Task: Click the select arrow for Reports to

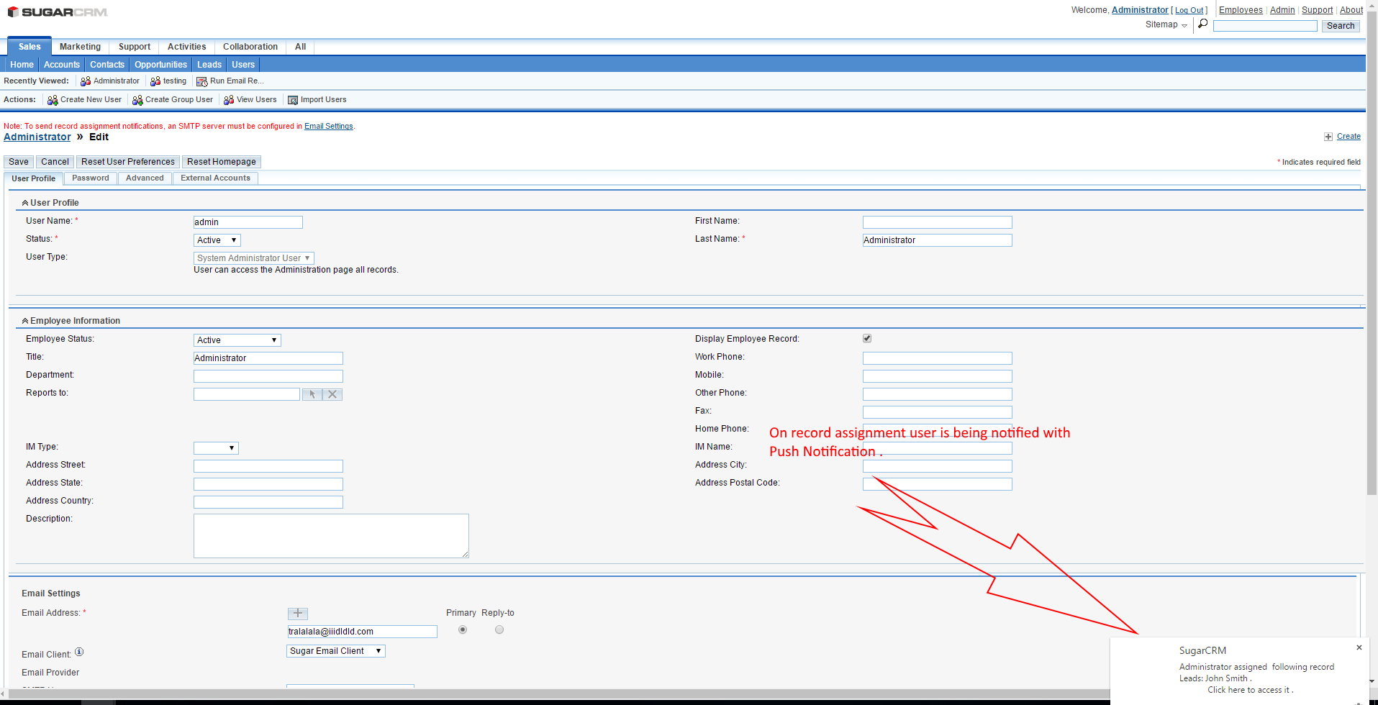Action: [x=312, y=394]
